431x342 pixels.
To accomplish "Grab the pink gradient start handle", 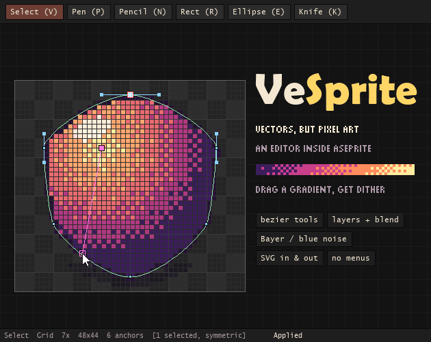I will point(101,148).
